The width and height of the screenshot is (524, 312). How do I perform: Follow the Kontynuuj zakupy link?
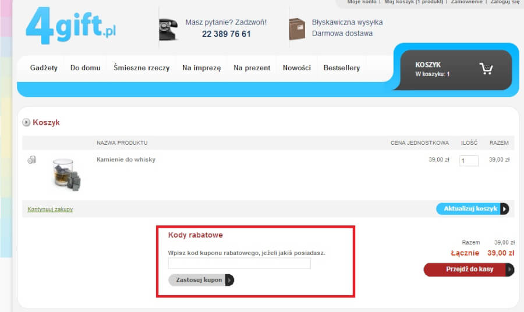point(50,209)
